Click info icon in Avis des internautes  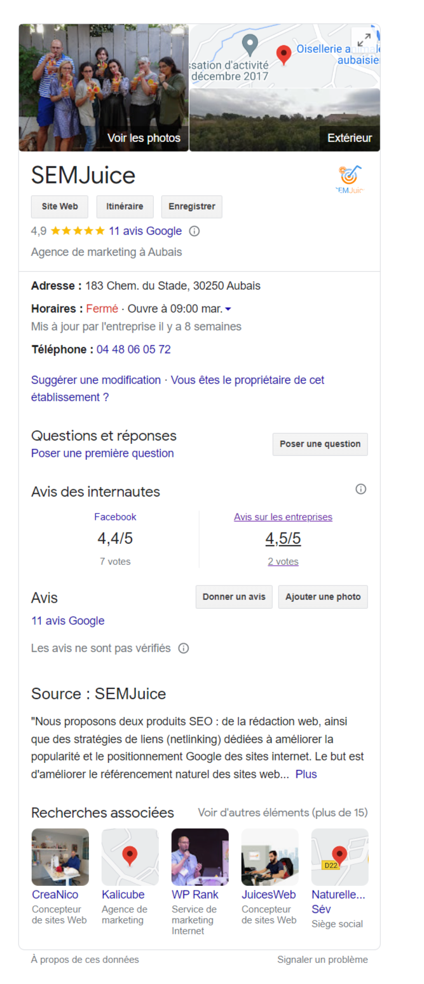click(x=360, y=489)
